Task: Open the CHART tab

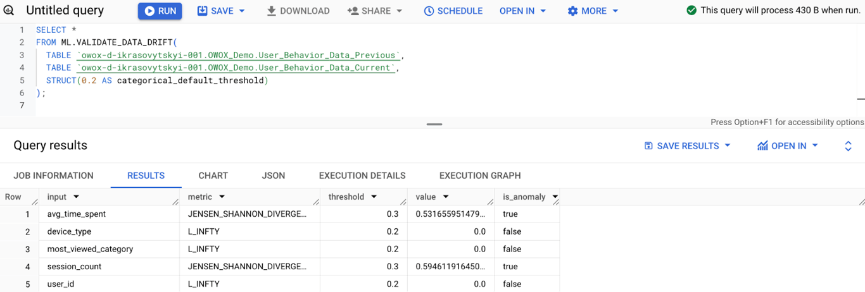Action: click(213, 176)
